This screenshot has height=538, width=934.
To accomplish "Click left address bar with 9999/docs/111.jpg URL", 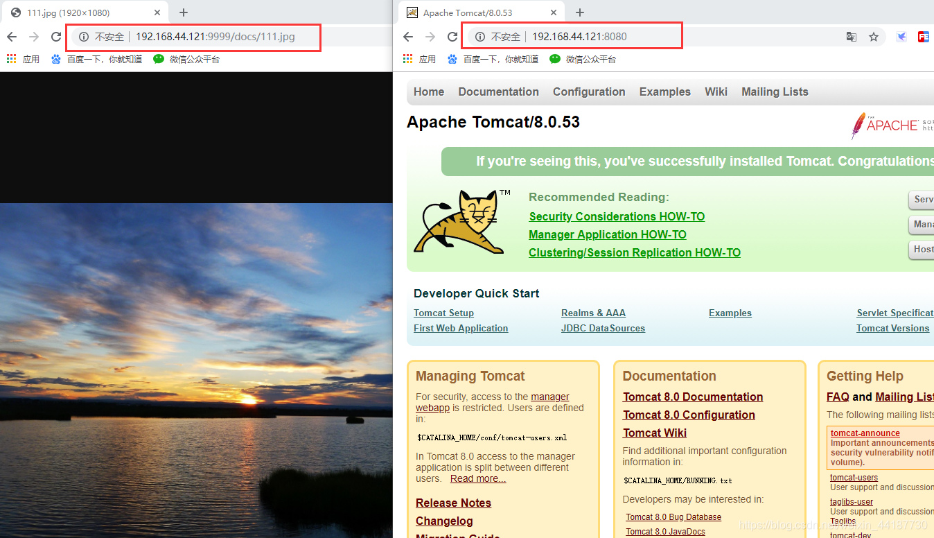I will click(215, 37).
